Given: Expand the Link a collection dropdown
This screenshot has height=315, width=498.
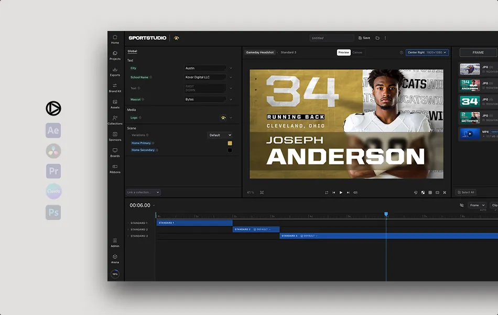Looking at the screenshot, I should pyautogui.click(x=143, y=192).
